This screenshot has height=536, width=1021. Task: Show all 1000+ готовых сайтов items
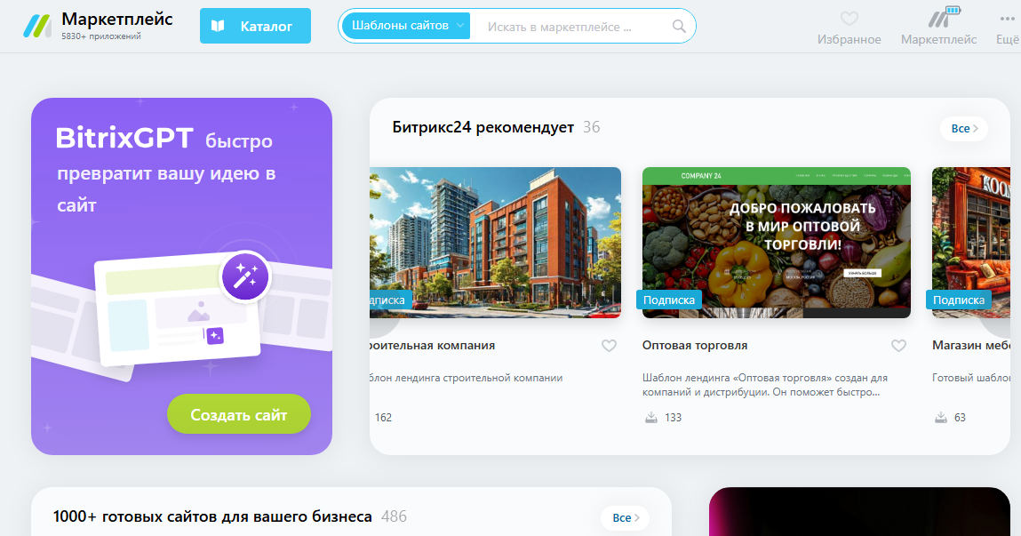click(625, 517)
